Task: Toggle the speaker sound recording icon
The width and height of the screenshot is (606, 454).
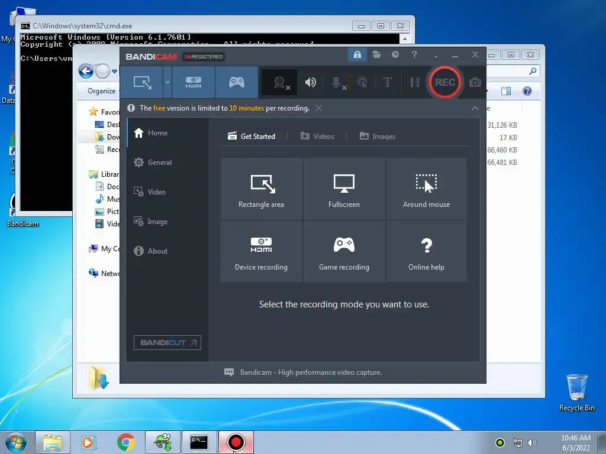Action: (x=310, y=82)
